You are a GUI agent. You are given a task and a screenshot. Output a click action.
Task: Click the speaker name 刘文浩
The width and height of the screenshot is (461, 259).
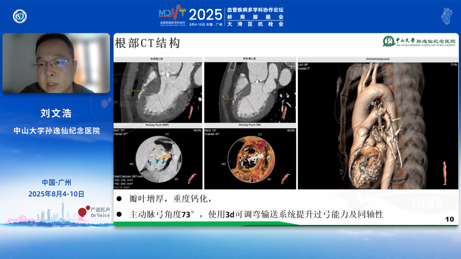(56, 113)
